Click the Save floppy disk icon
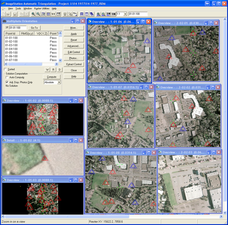This screenshot has width=228, height=225. point(15,14)
